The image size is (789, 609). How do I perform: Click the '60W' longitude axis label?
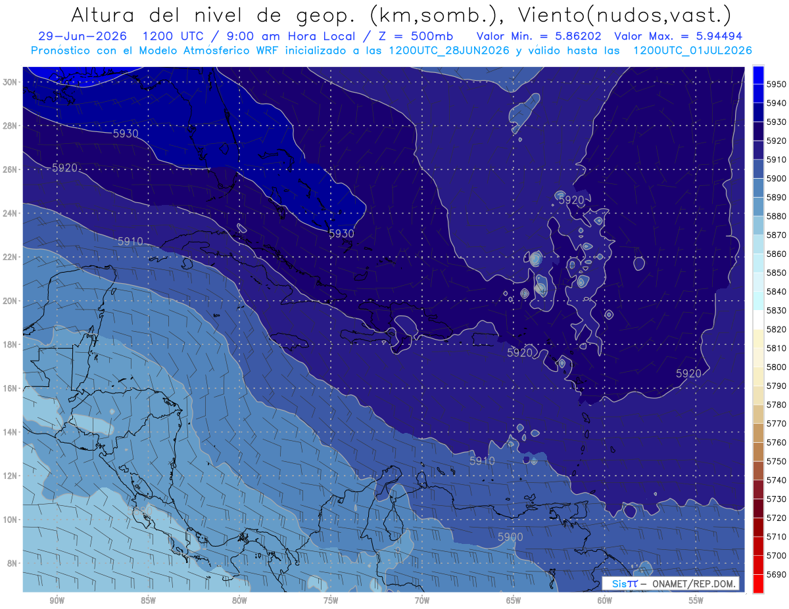click(605, 600)
